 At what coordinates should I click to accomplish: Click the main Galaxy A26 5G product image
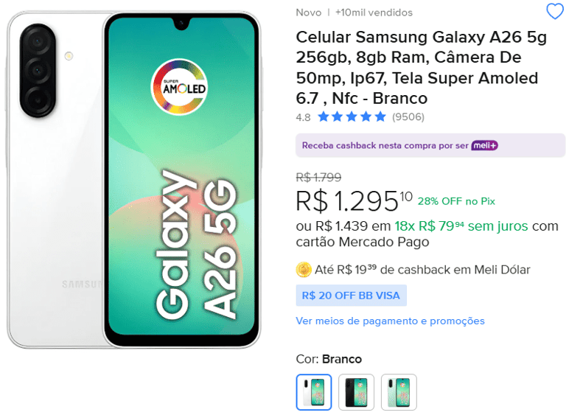pos(134,180)
